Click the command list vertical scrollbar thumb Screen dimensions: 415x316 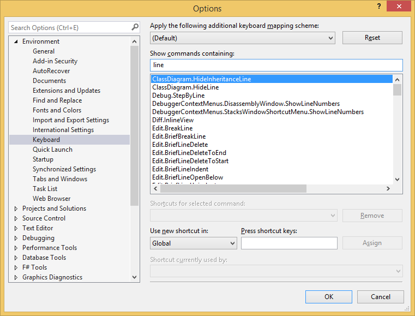pyautogui.click(x=397, y=90)
